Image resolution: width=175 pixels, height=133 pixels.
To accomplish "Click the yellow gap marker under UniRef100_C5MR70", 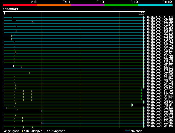I will click(x=22, y=67).
